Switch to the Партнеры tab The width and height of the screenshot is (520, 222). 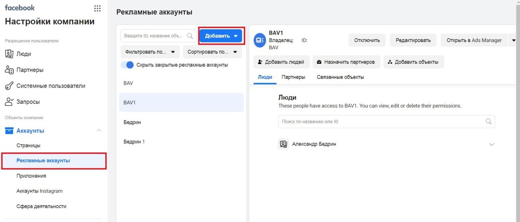coord(293,77)
